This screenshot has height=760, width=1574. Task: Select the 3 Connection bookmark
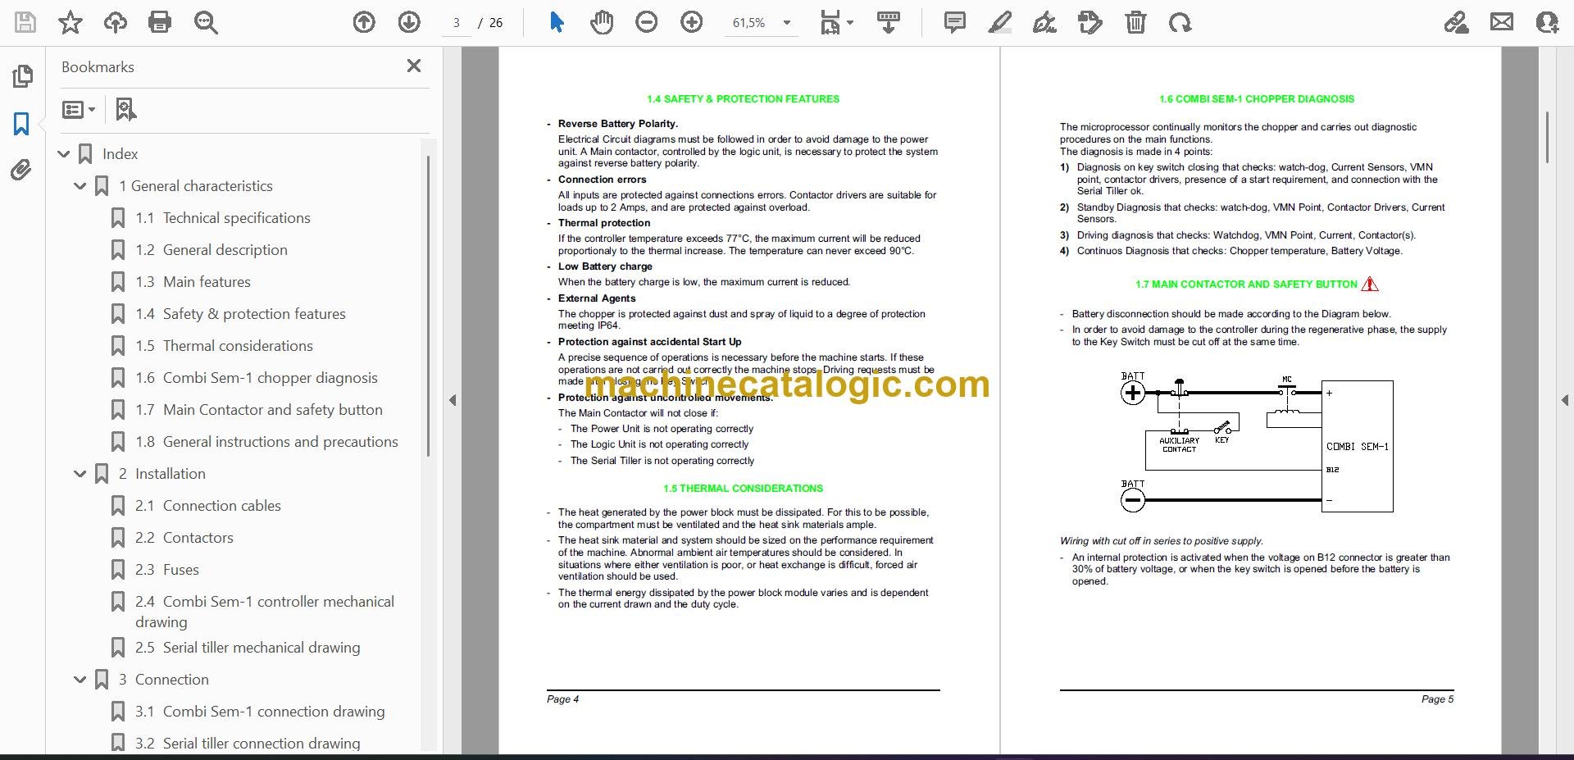(x=164, y=680)
